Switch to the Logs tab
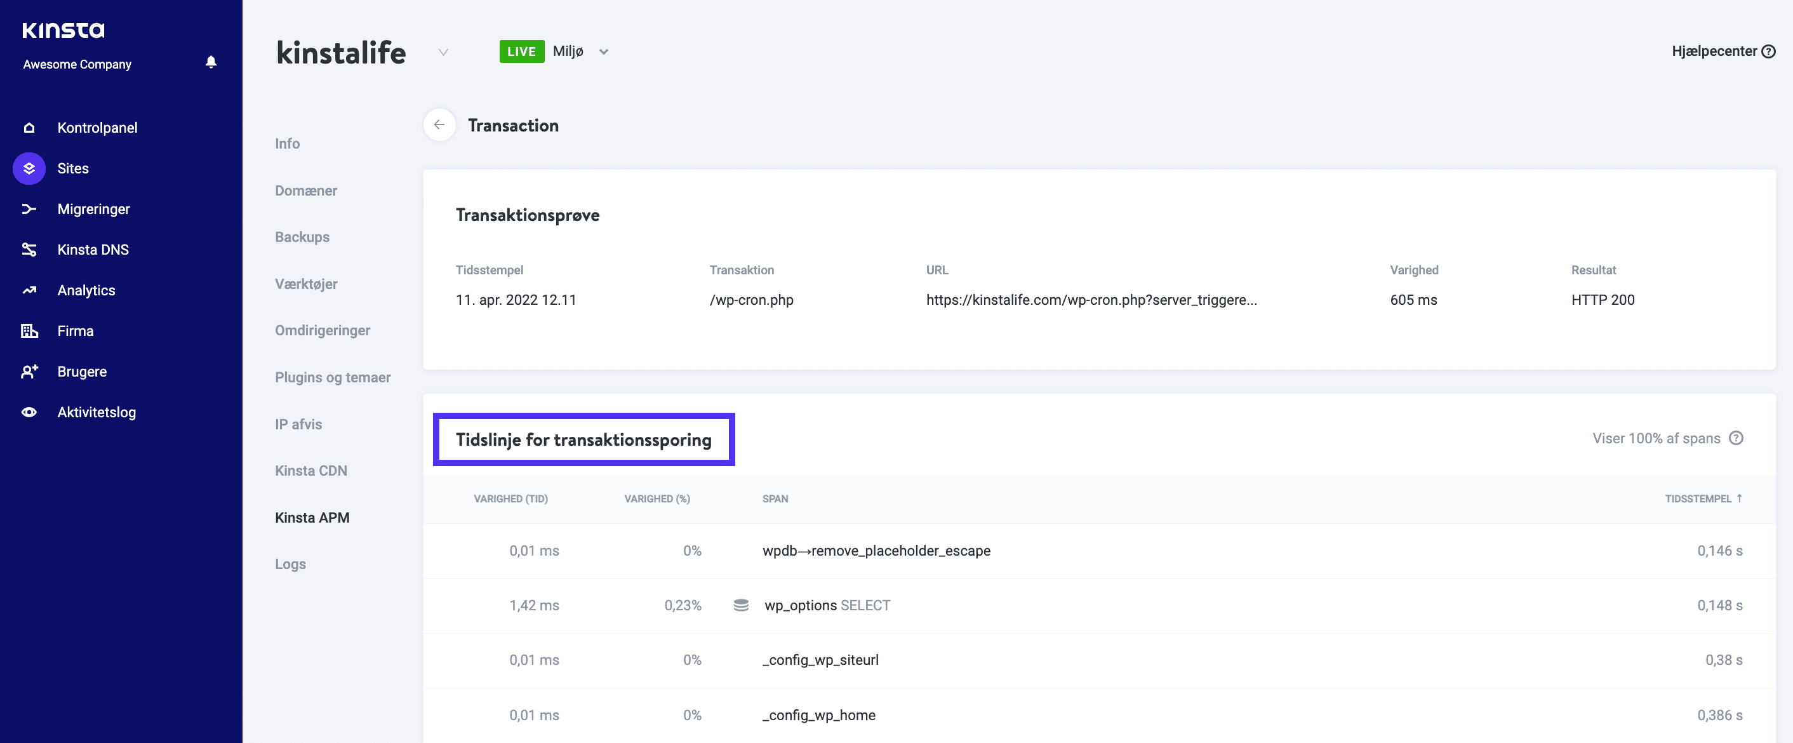Image resolution: width=1793 pixels, height=743 pixels. [290, 564]
